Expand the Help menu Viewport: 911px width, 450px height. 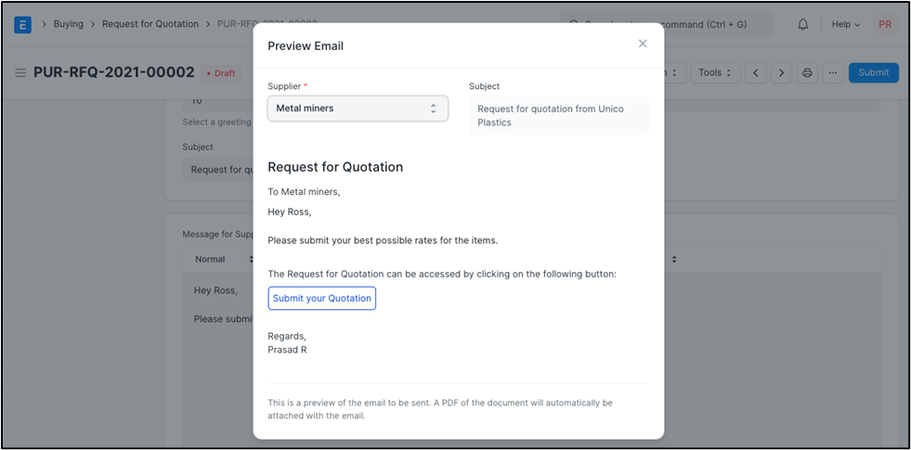[845, 24]
